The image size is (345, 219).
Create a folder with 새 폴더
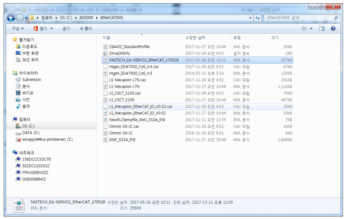pos(85,28)
